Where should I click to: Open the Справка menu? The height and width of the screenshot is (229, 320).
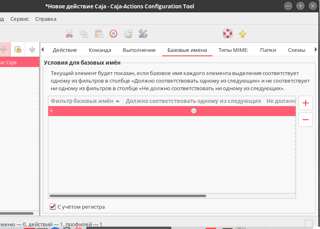pos(46,19)
